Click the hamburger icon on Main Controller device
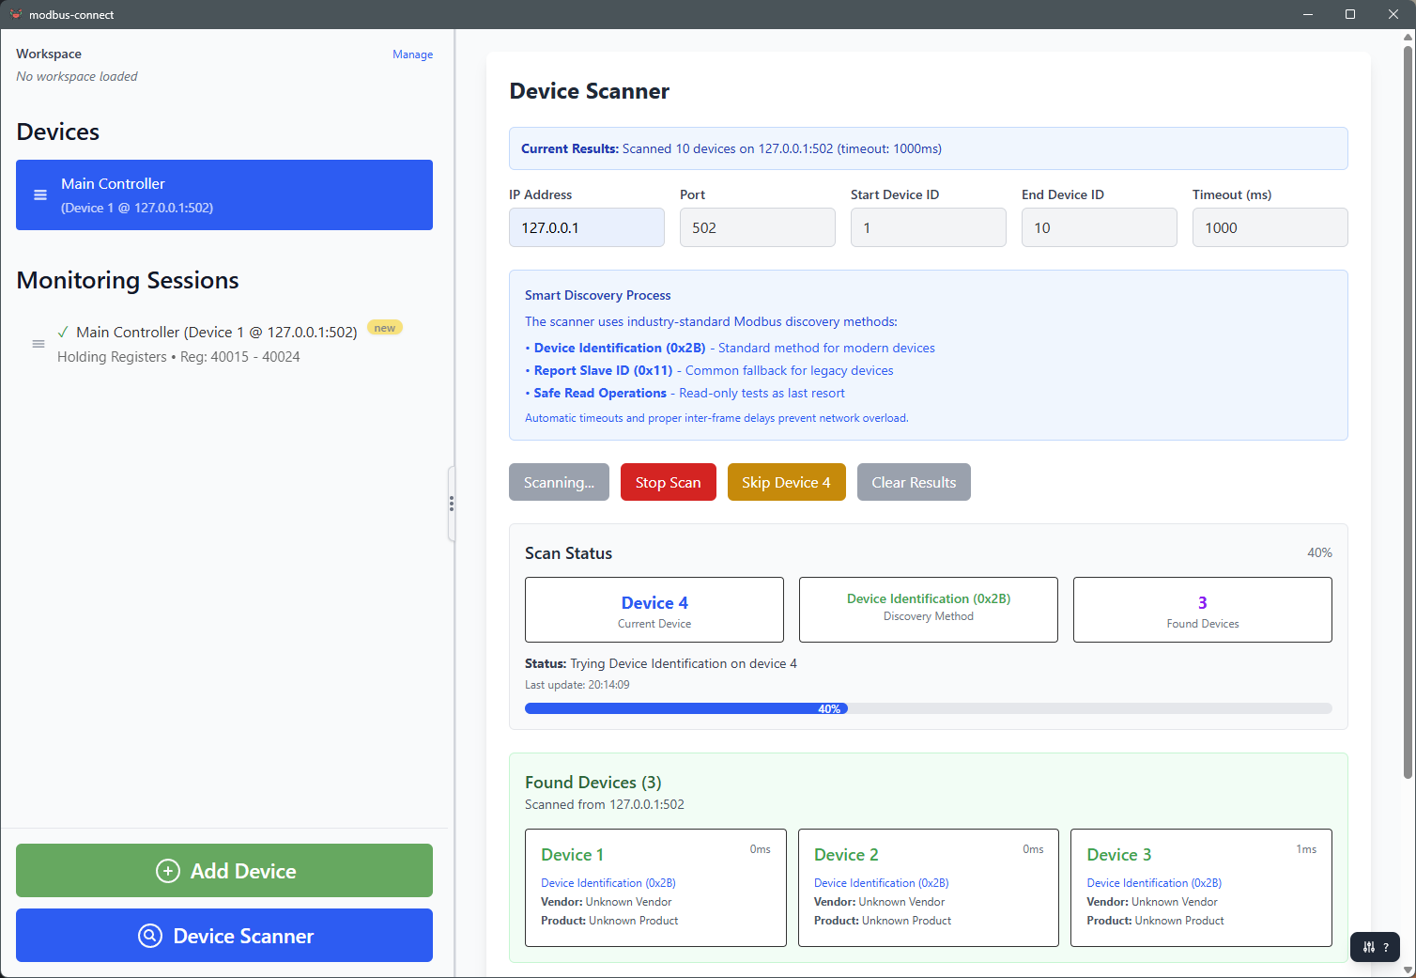The width and height of the screenshot is (1416, 978). click(39, 194)
